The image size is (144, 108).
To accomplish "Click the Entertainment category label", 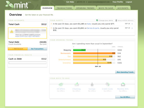I will (x=65, y=60).
